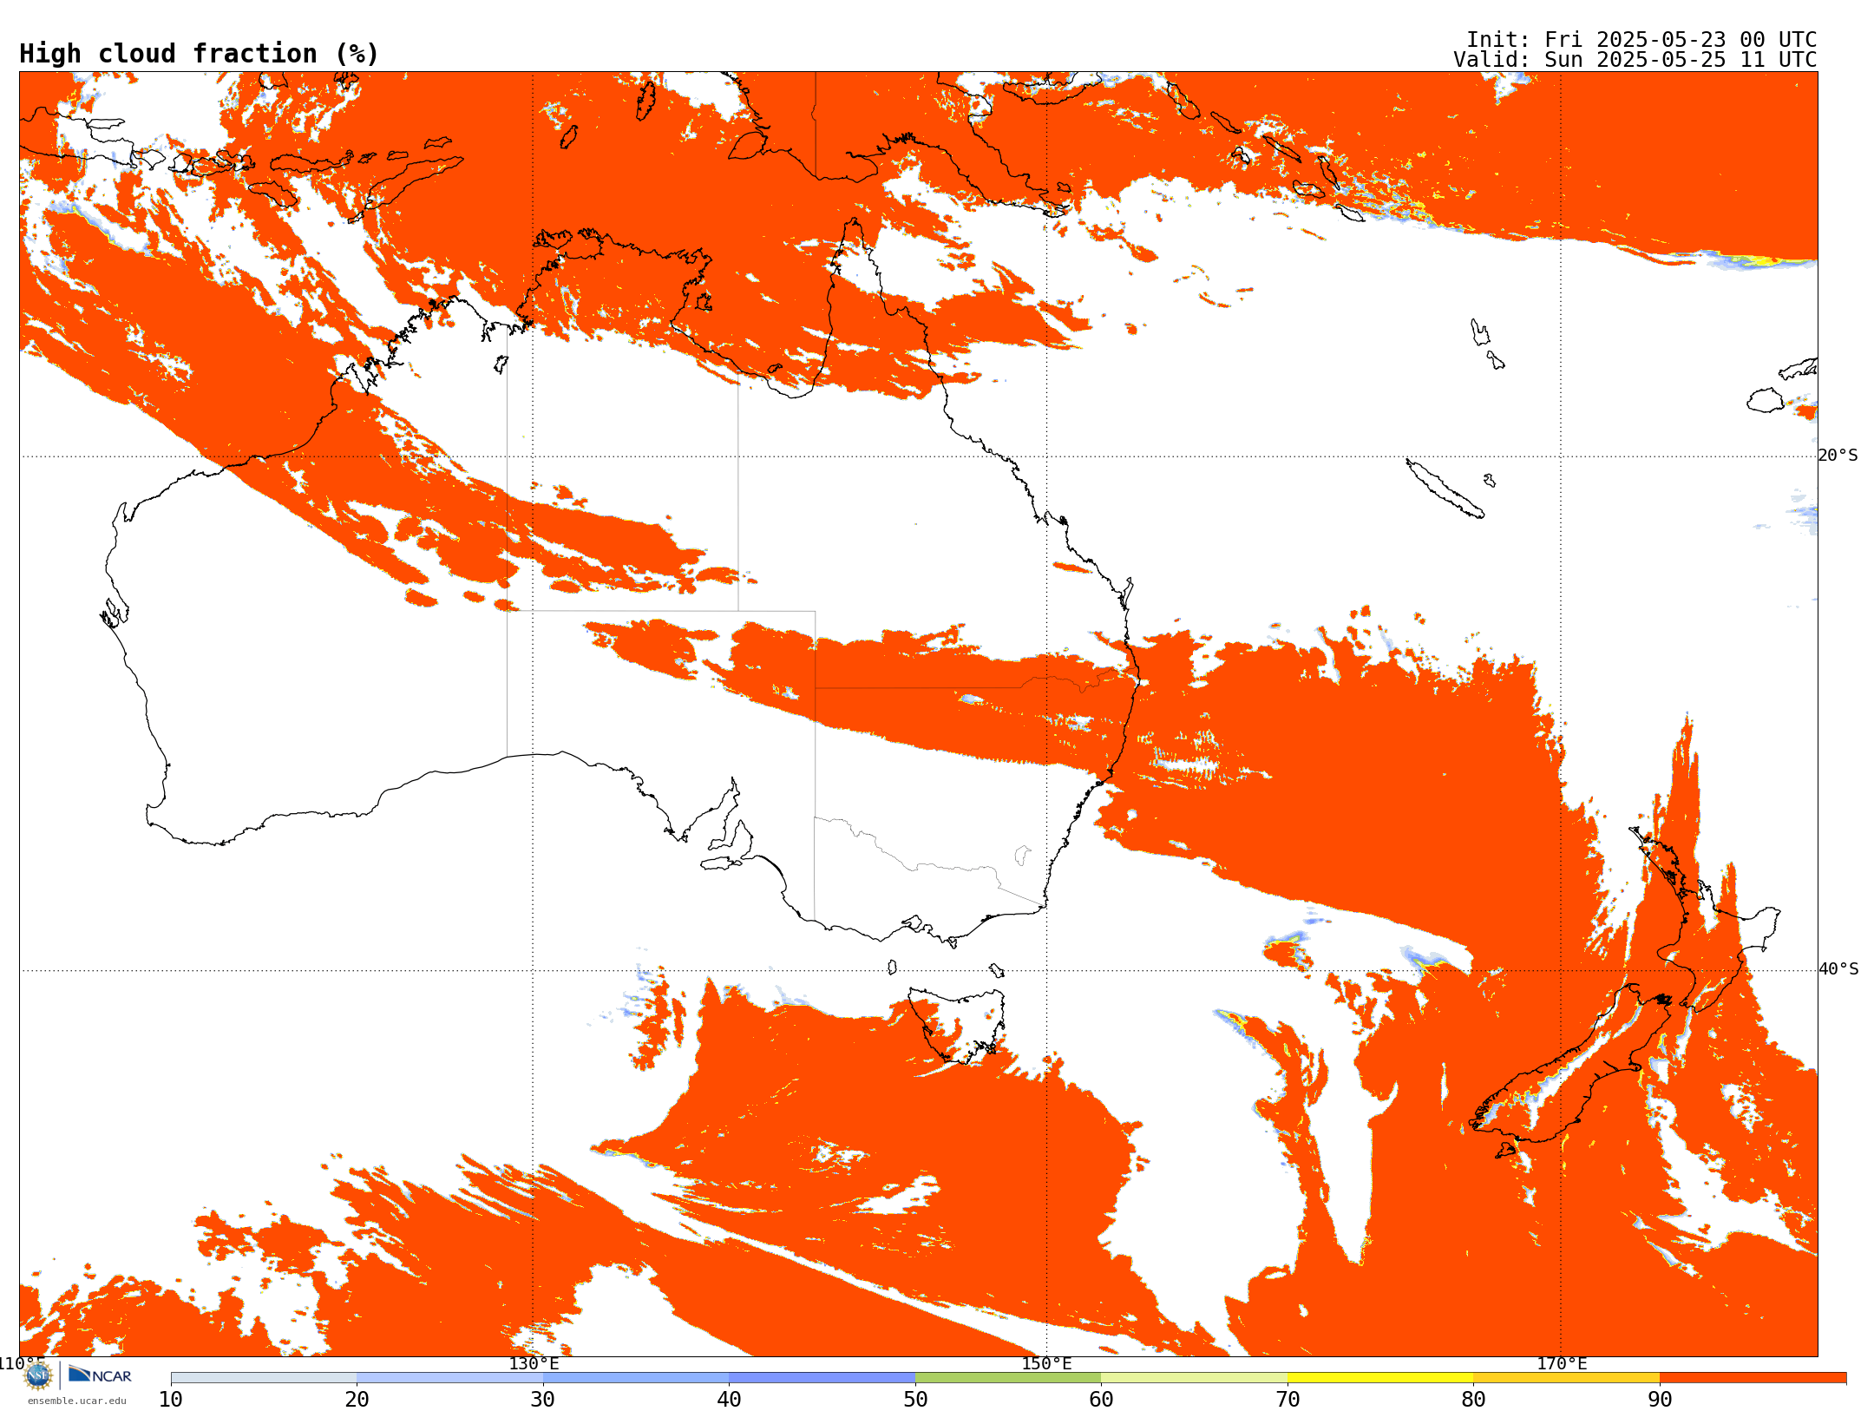Image resolution: width=1874 pixels, height=1411 pixels.
Task: Click the 'Init: Fri 2025-05-23 00 UTC' text
Action: (x=1641, y=40)
